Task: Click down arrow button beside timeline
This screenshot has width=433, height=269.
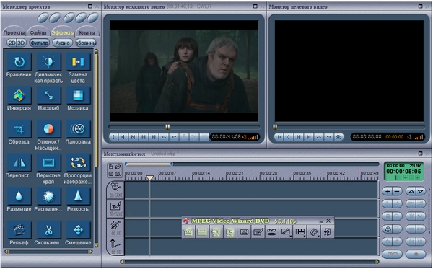Action: (421, 191)
